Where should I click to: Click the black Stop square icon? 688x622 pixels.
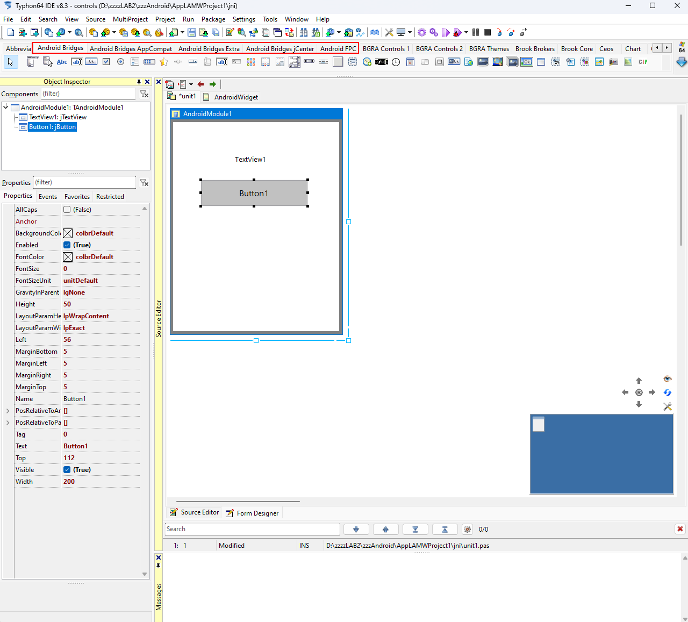[488, 33]
